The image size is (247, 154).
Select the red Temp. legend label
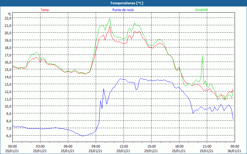[x=45, y=10]
